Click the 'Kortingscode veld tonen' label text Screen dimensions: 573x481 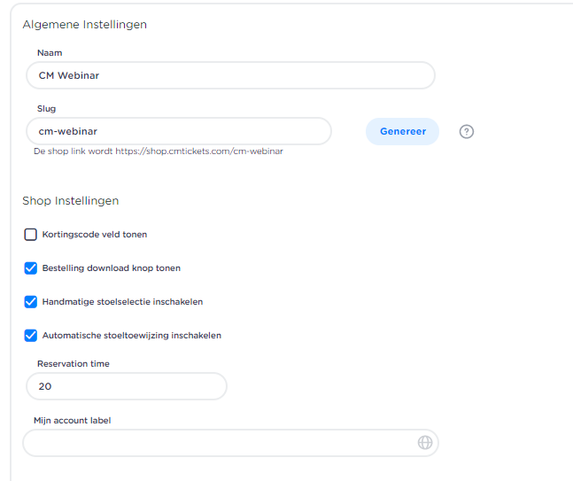coord(95,235)
